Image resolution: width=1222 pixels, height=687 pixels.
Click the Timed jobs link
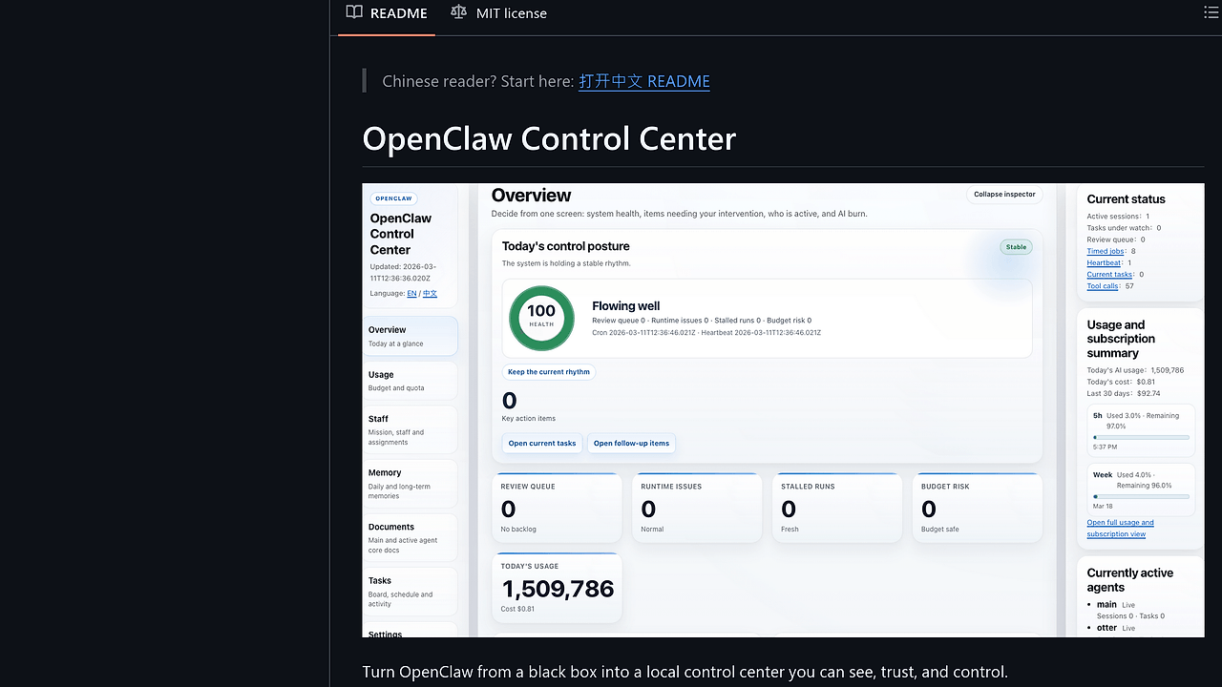coord(1105,251)
